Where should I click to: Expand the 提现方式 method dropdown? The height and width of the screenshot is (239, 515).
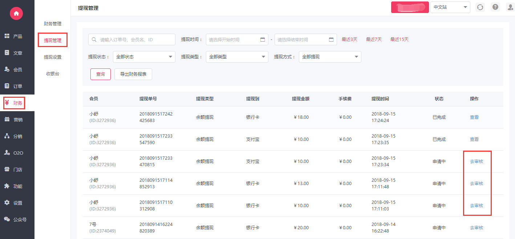point(330,57)
